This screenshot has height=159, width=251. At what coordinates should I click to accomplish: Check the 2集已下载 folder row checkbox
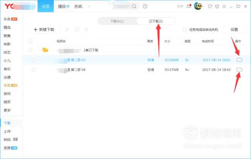pyautogui.click(x=30, y=50)
